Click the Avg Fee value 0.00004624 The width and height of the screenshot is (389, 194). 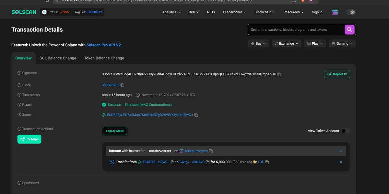(x=94, y=12)
